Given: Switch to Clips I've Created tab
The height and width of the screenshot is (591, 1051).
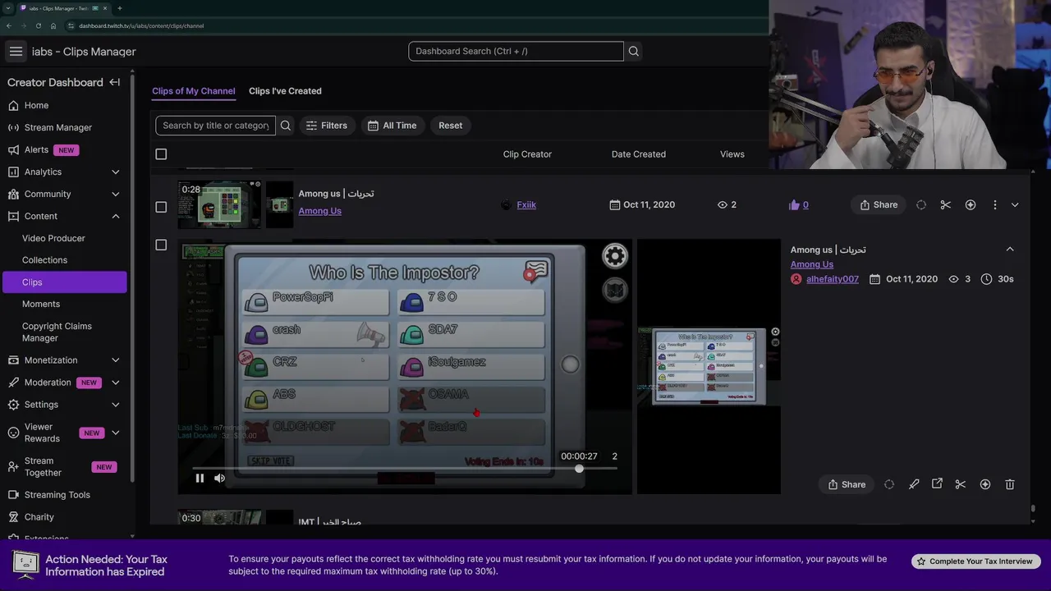Looking at the screenshot, I should (285, 91).
